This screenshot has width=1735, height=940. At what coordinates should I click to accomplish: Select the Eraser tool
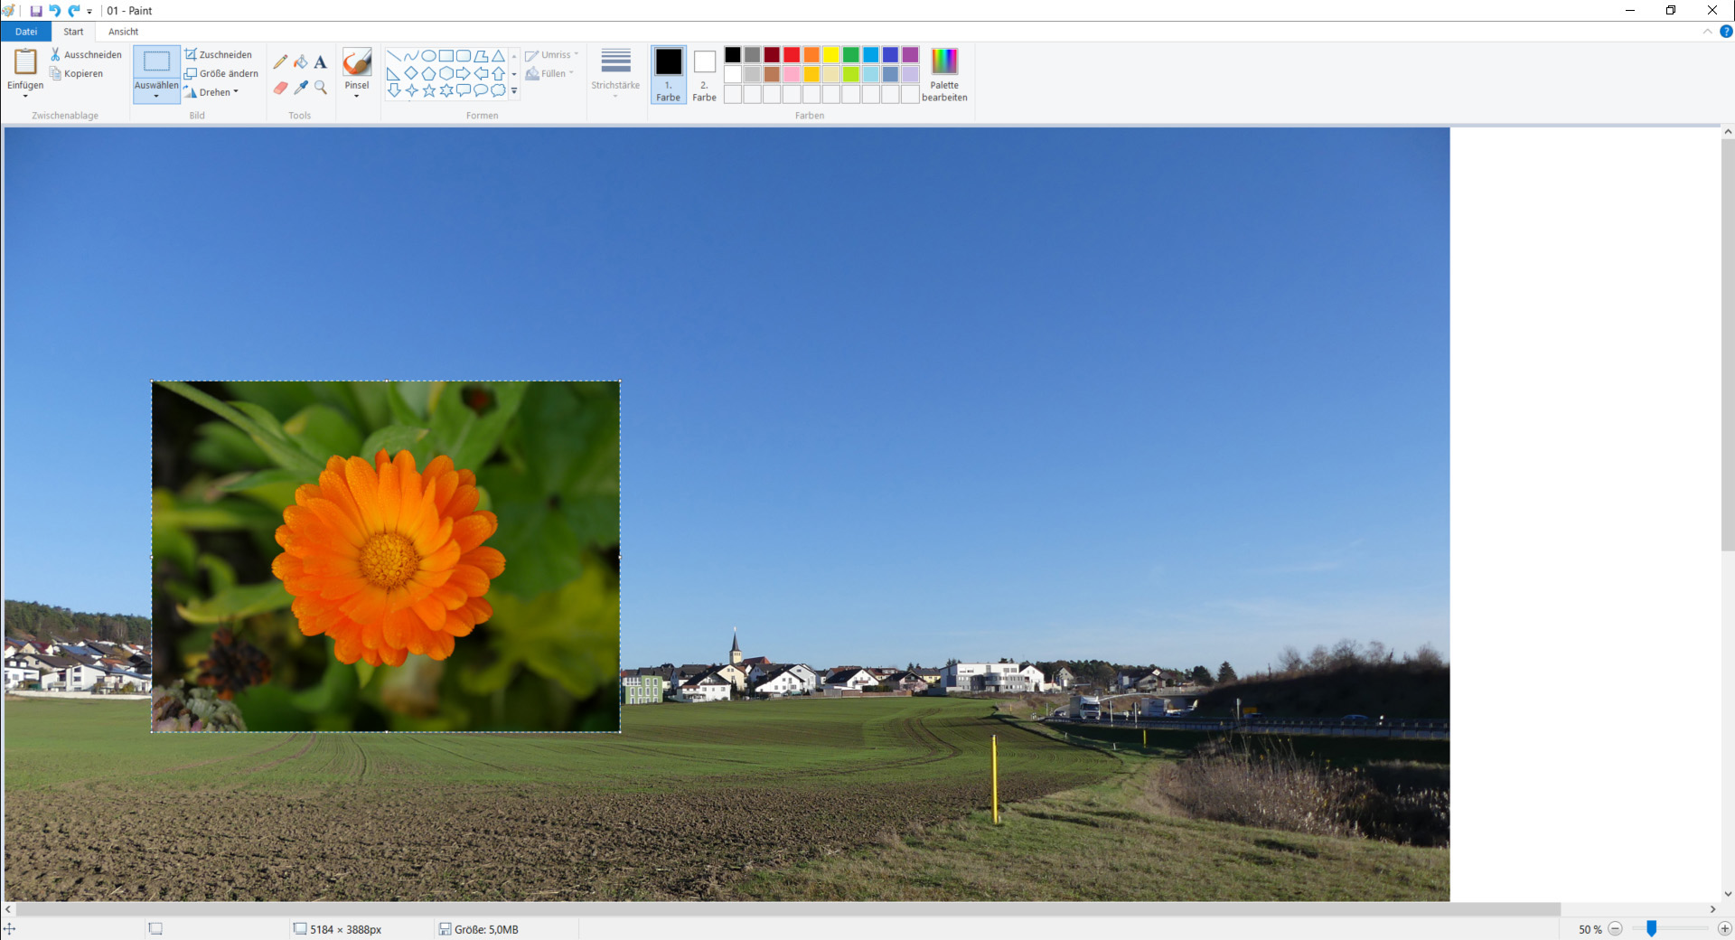click(x=280, y=88)
